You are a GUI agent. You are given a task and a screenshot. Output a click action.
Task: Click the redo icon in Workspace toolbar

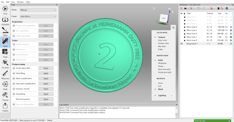click(204, 8)
